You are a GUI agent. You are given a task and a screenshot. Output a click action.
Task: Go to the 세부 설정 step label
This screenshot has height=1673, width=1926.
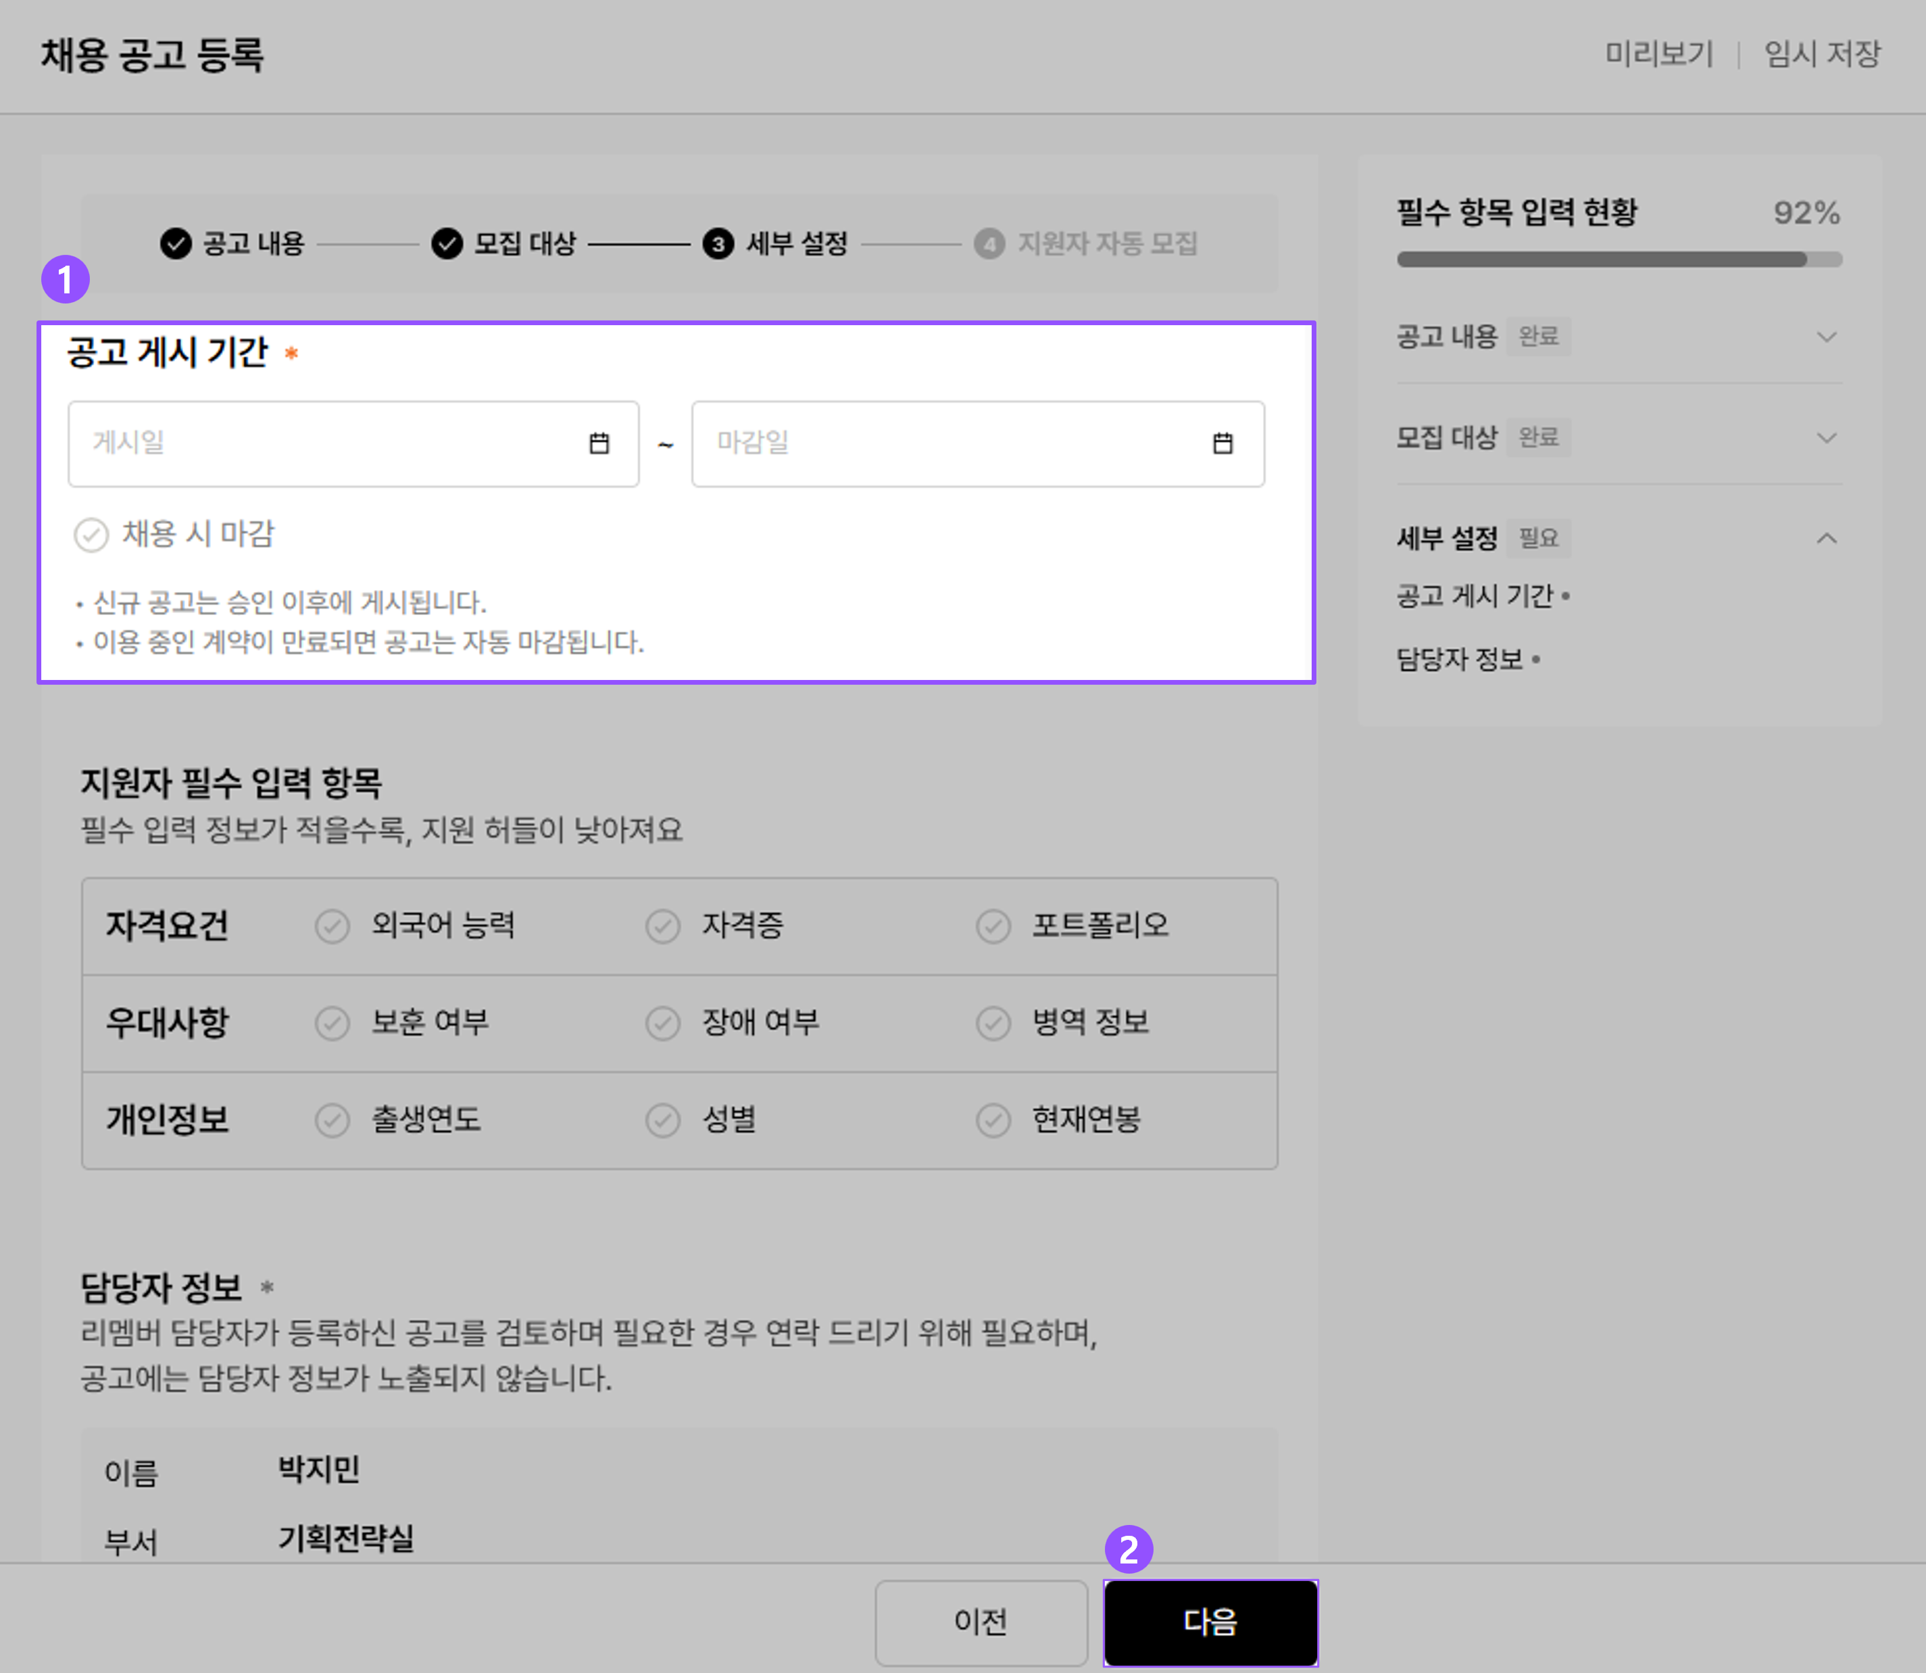[798, 243]
